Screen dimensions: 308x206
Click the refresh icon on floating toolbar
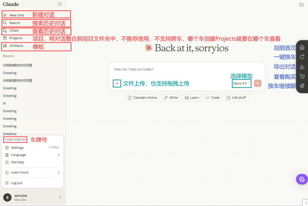[302, 57]
